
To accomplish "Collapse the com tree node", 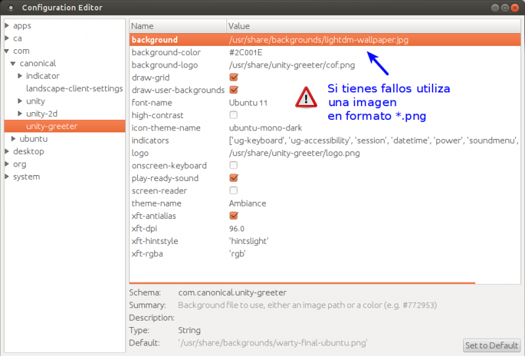I will click(7, 51).
